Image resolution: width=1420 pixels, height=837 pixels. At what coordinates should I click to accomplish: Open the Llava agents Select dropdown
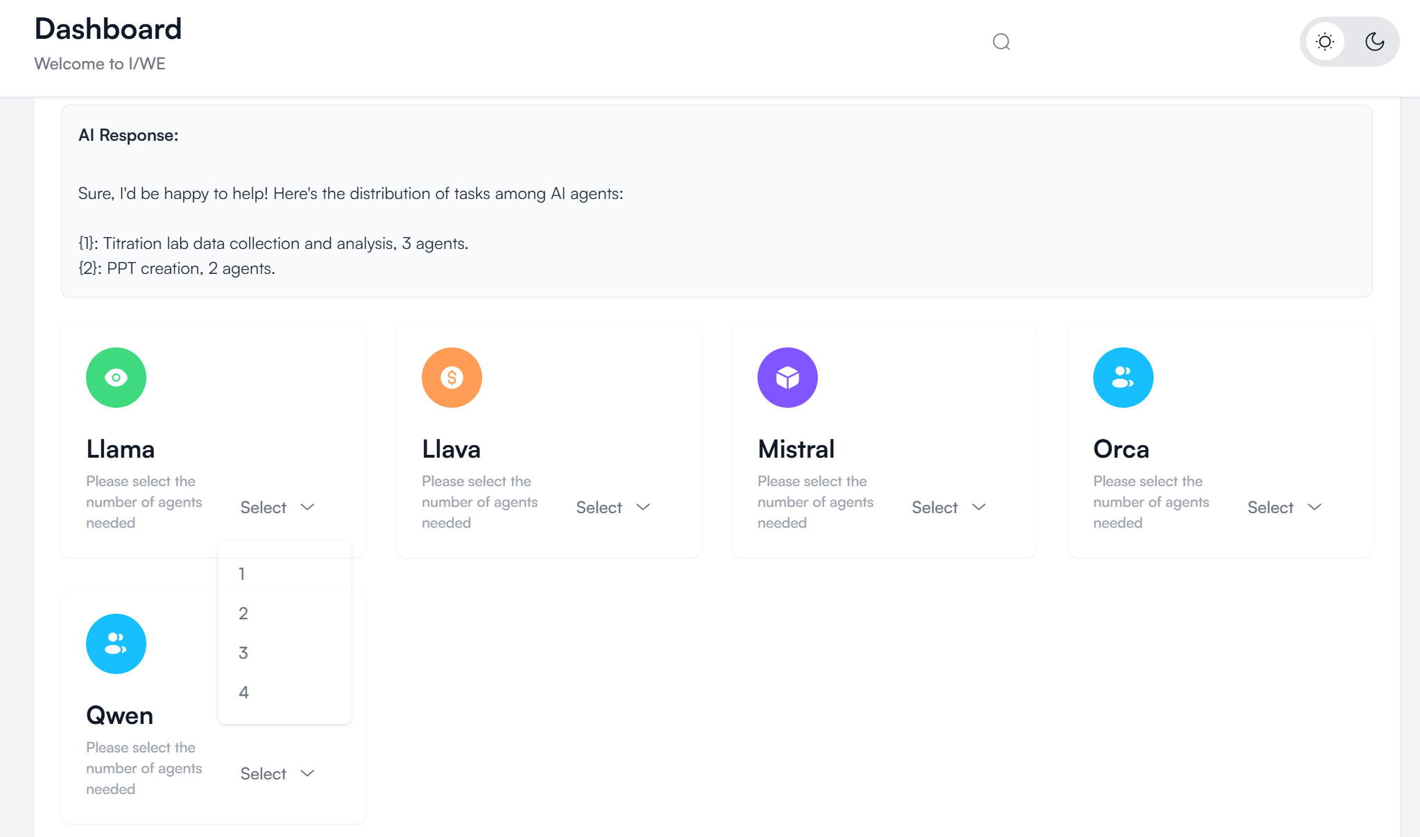pyautogui.click(x=613, y=508)
